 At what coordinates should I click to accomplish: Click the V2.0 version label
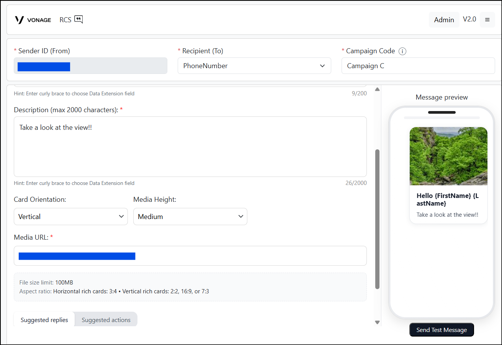[469, 19]
